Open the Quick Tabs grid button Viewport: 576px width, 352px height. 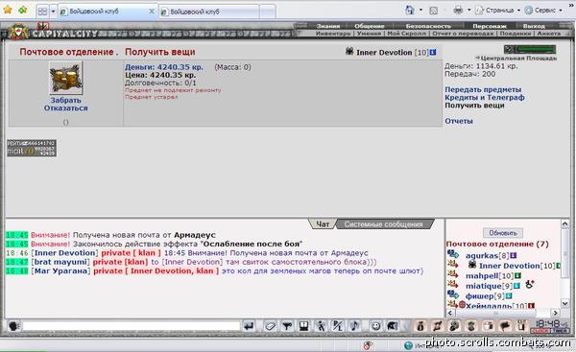43,12
